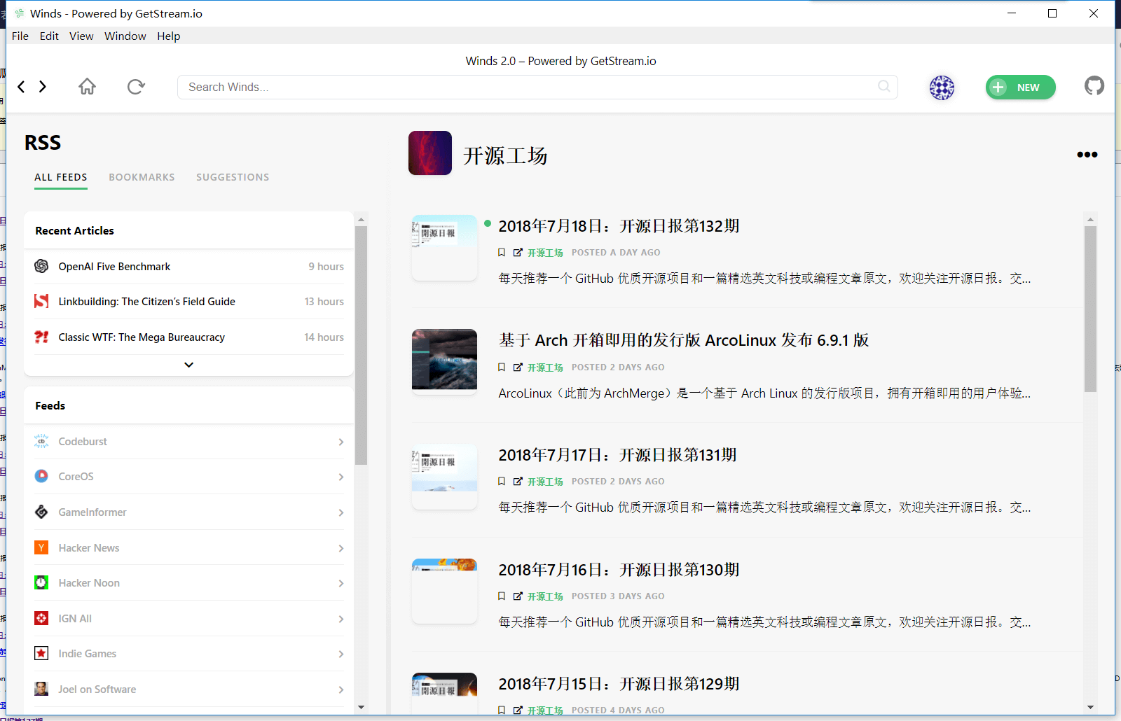Toggle bookmark on the ArcoLinux 6.9.1 article
Image resolution: width=1121 pixels, height=721 pixels.
(x=502, y=367)
